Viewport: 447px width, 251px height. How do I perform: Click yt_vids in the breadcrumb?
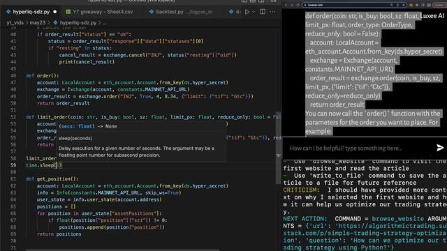(x=15, y=23)
